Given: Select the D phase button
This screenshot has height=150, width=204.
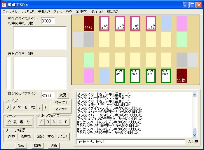Looking at the screenshot, I should [8, 107].
